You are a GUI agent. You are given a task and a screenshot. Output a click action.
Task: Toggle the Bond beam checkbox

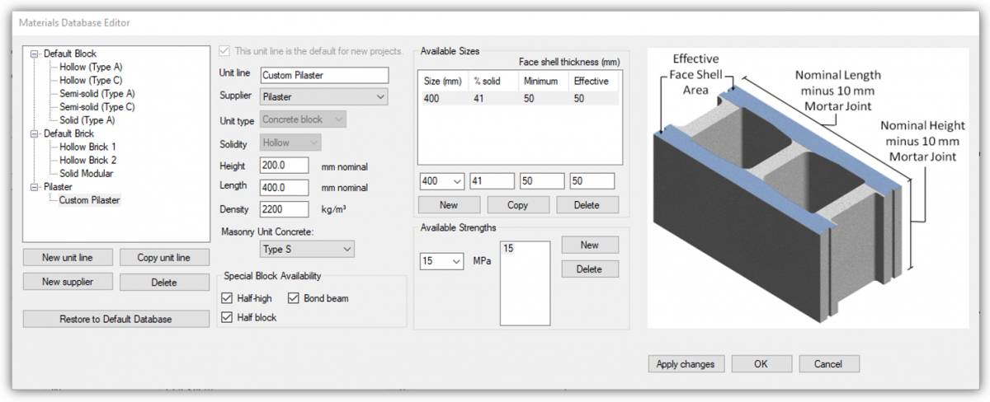[294, 298]
